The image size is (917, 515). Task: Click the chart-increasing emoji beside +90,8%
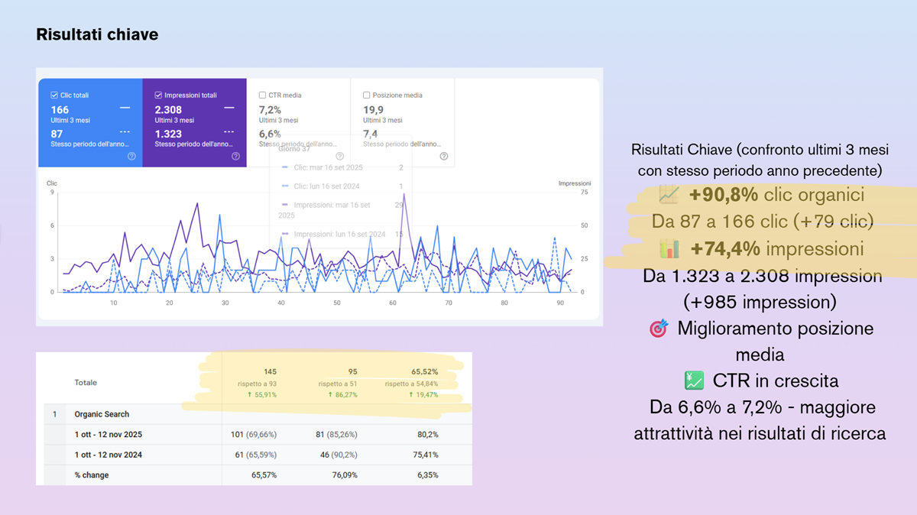click(x=669, y=196)
